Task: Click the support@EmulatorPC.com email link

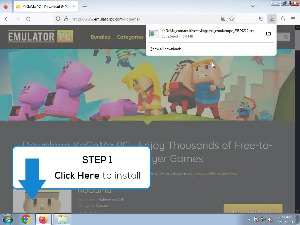Action: pyautogui.click(x=219, y=173)
